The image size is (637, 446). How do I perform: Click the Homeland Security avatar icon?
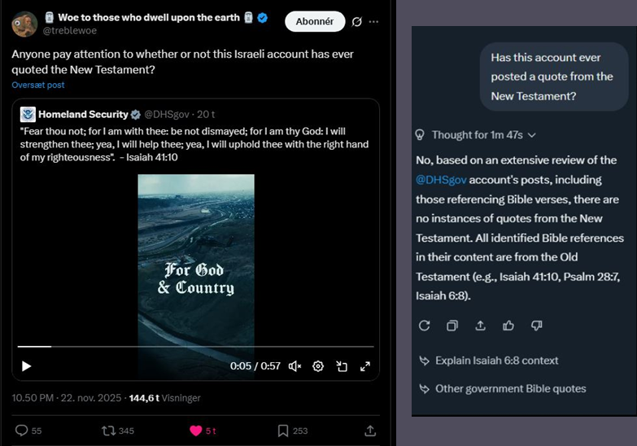(28, 114)
